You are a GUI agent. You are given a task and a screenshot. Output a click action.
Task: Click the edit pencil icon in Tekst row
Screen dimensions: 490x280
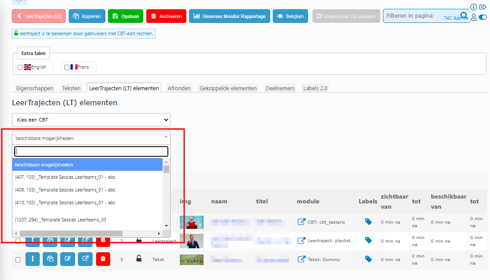[x=68, y=259]
